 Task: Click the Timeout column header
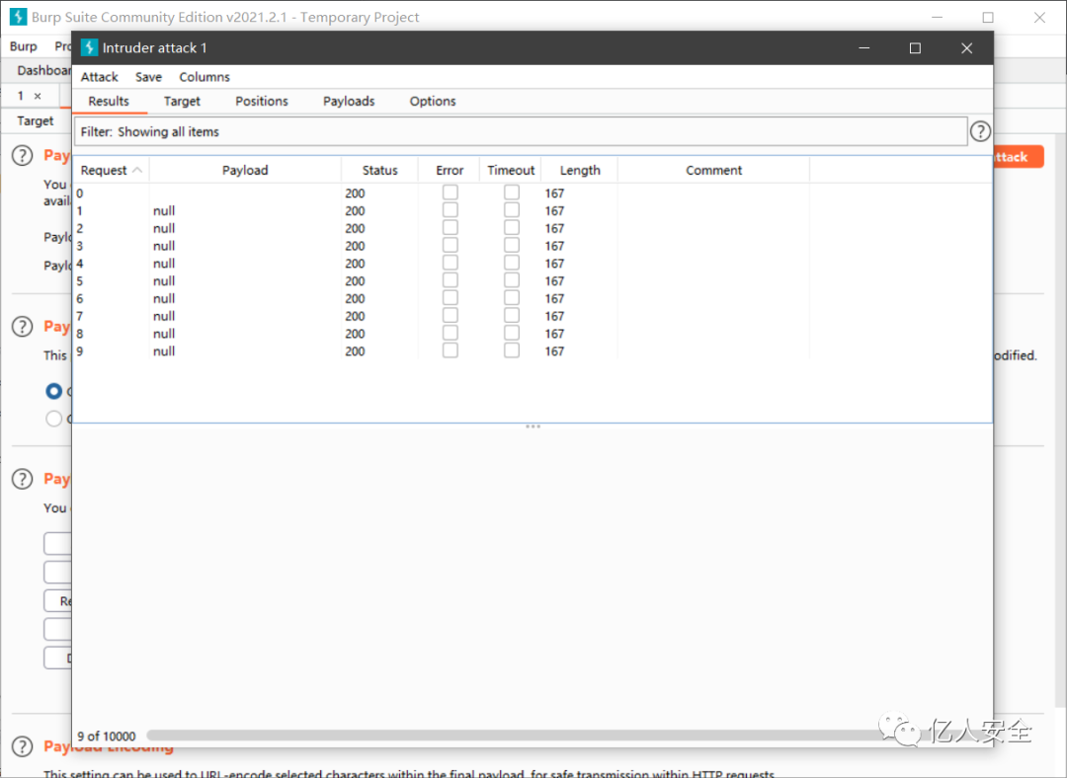click(511, 170)
